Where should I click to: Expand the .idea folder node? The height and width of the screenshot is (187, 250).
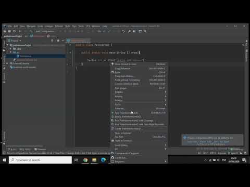point(10,49)
